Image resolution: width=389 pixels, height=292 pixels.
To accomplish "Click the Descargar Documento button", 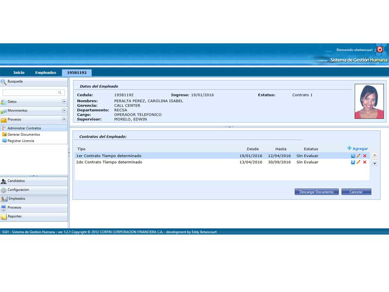I will tap(317, 192).
